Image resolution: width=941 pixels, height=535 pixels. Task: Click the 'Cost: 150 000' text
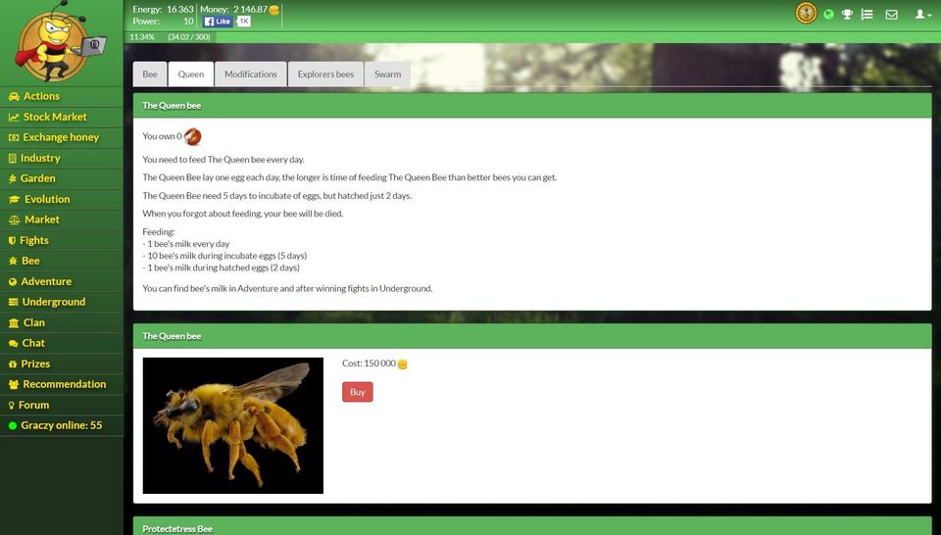(x=370, y=364)
